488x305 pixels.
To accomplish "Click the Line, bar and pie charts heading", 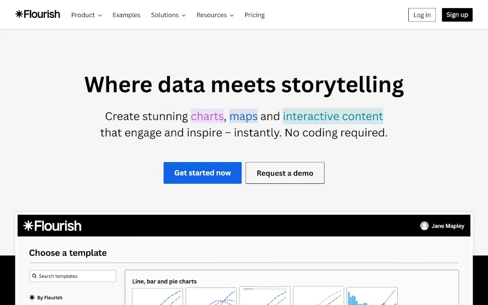I will click(164, 281).
